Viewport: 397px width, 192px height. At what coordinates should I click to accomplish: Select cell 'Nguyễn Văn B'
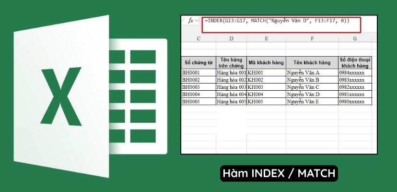coord(312,80)
